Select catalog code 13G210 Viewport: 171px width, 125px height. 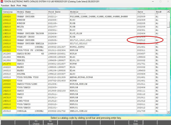click(x=9, y=40)
